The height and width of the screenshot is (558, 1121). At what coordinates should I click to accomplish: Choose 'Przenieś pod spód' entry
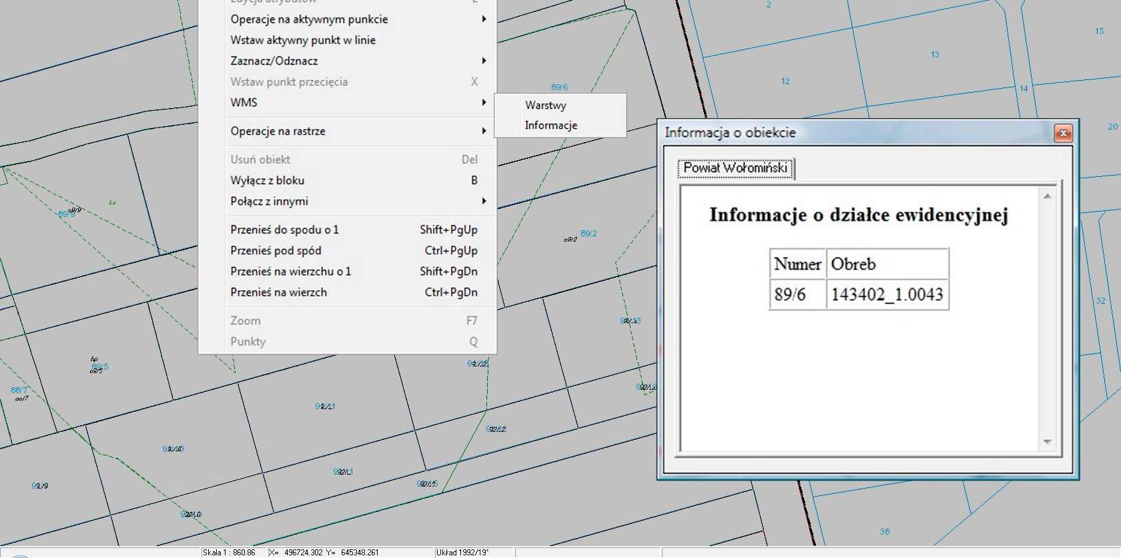point(348,250)
